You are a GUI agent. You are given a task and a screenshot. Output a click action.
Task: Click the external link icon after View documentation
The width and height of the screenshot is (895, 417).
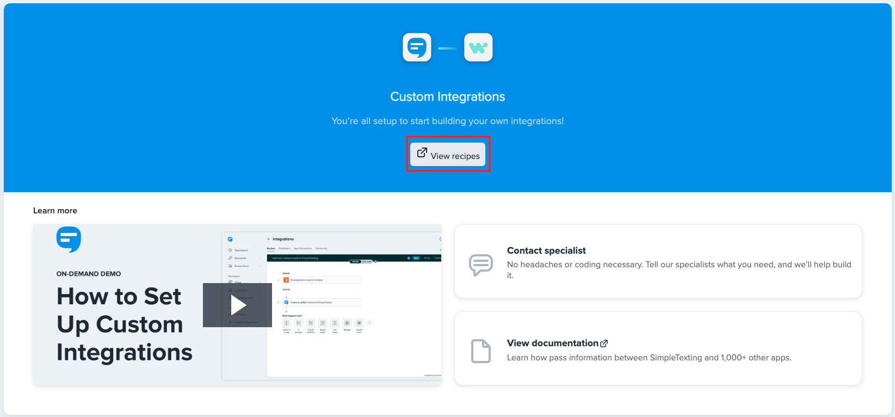pyautogui.click(x=604, y=344)
